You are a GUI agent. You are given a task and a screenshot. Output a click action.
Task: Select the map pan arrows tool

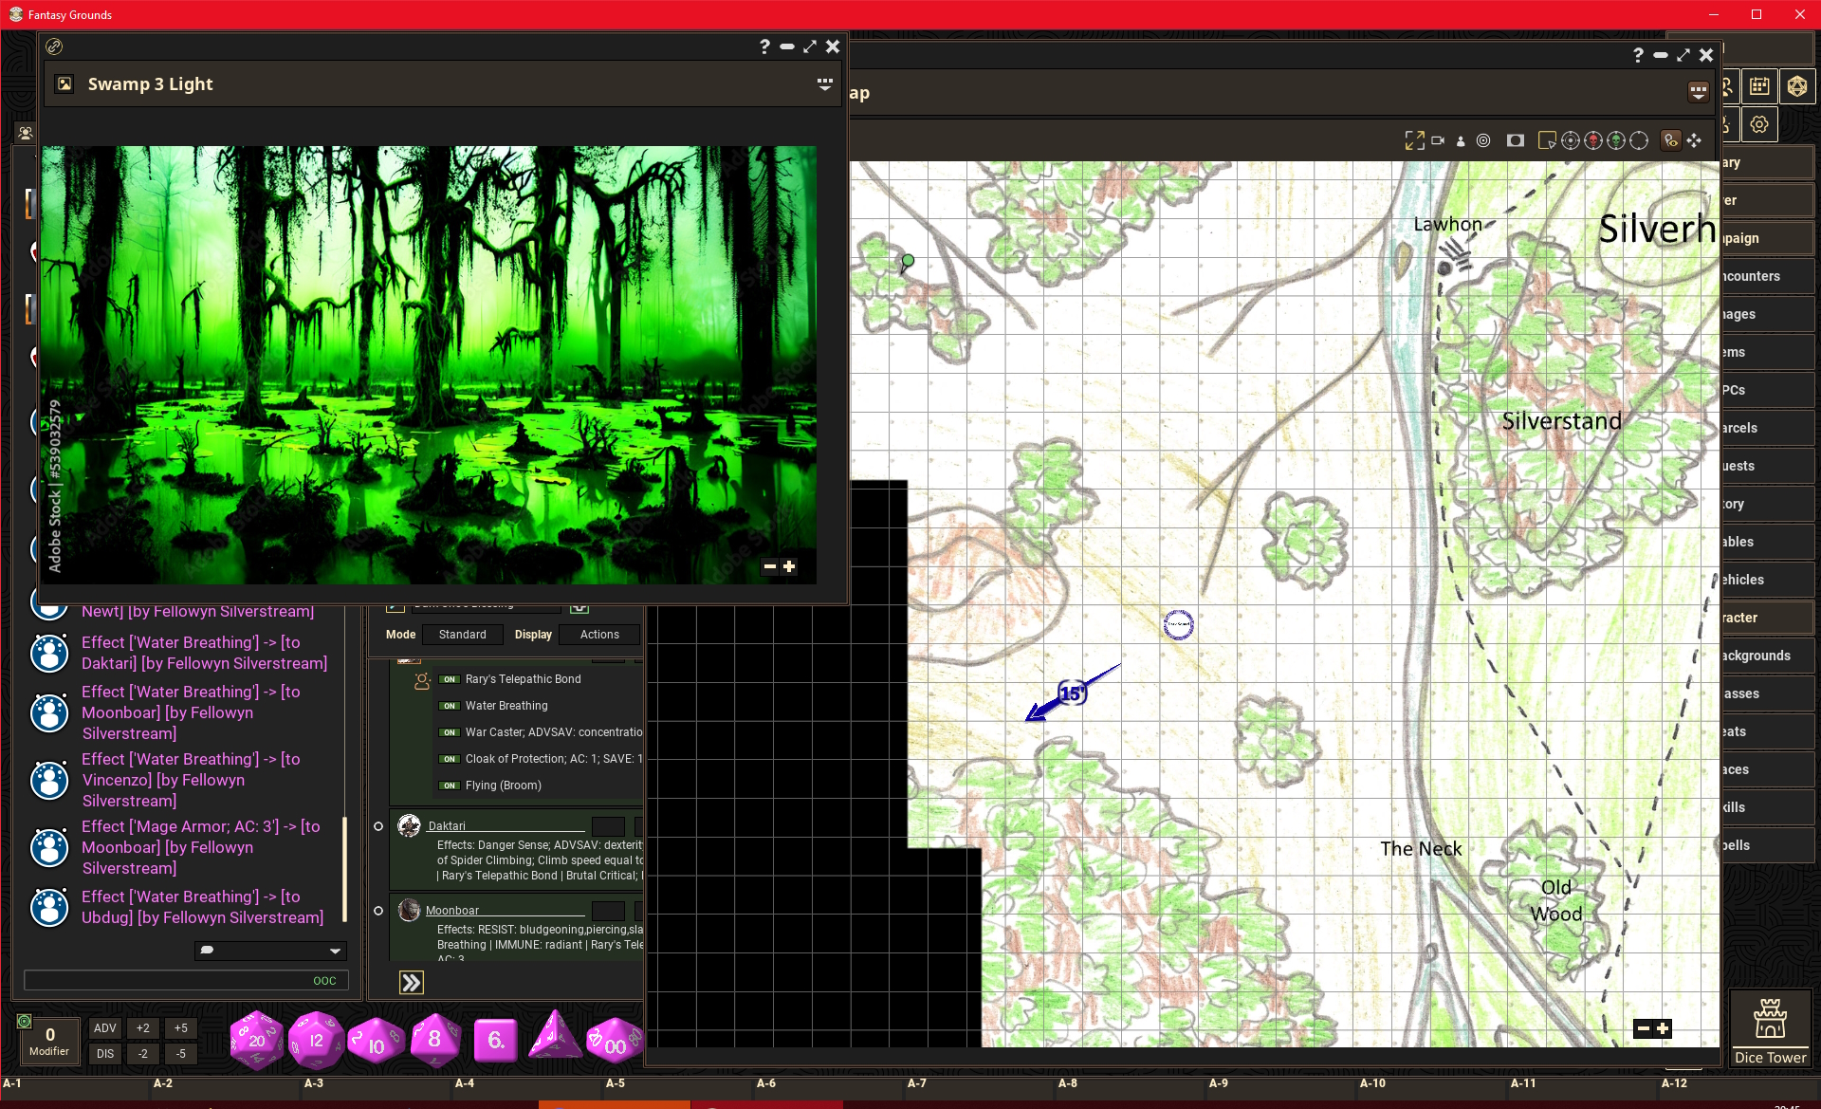pos(1694,140)
